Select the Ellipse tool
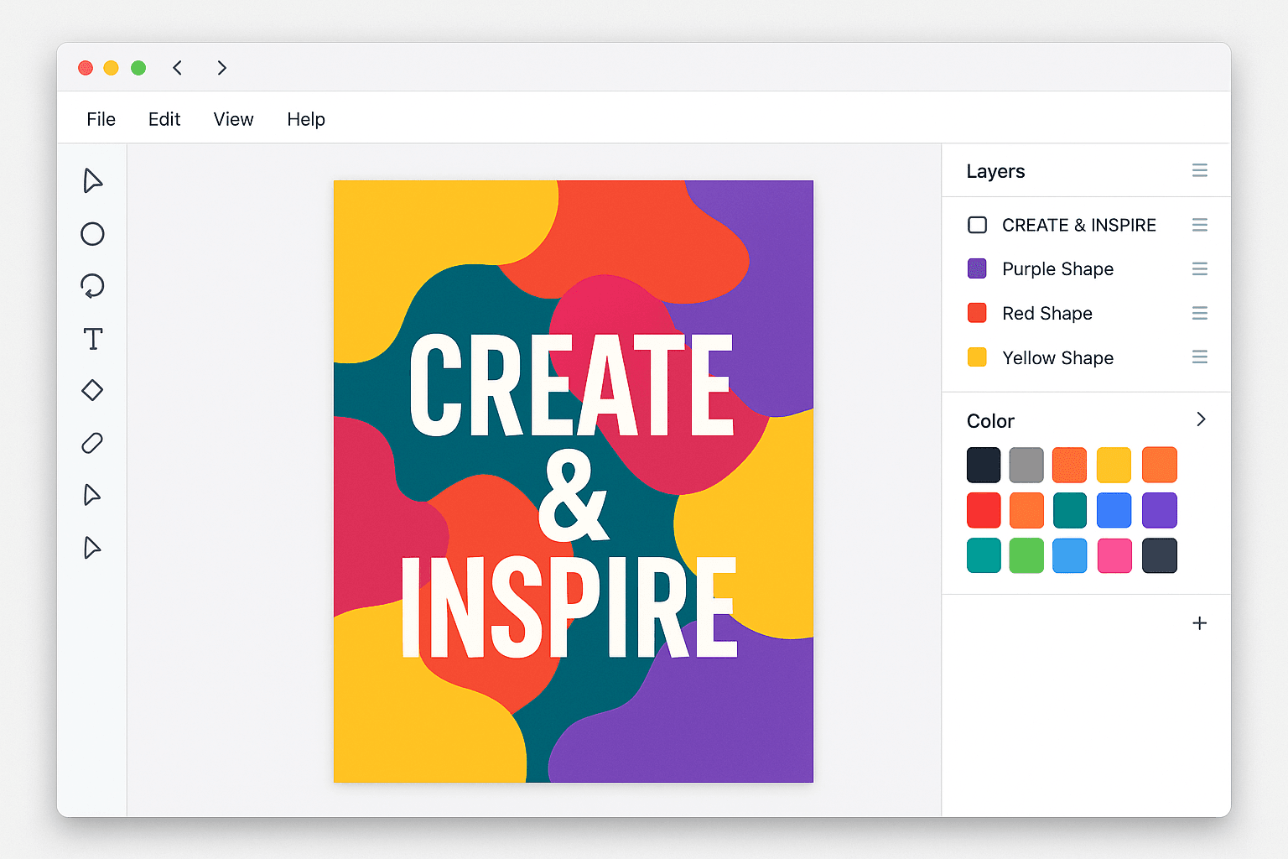 coord(92,235)
